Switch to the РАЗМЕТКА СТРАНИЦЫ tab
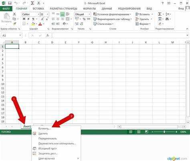This screenshot has height=161, width=190. point(63,9)
